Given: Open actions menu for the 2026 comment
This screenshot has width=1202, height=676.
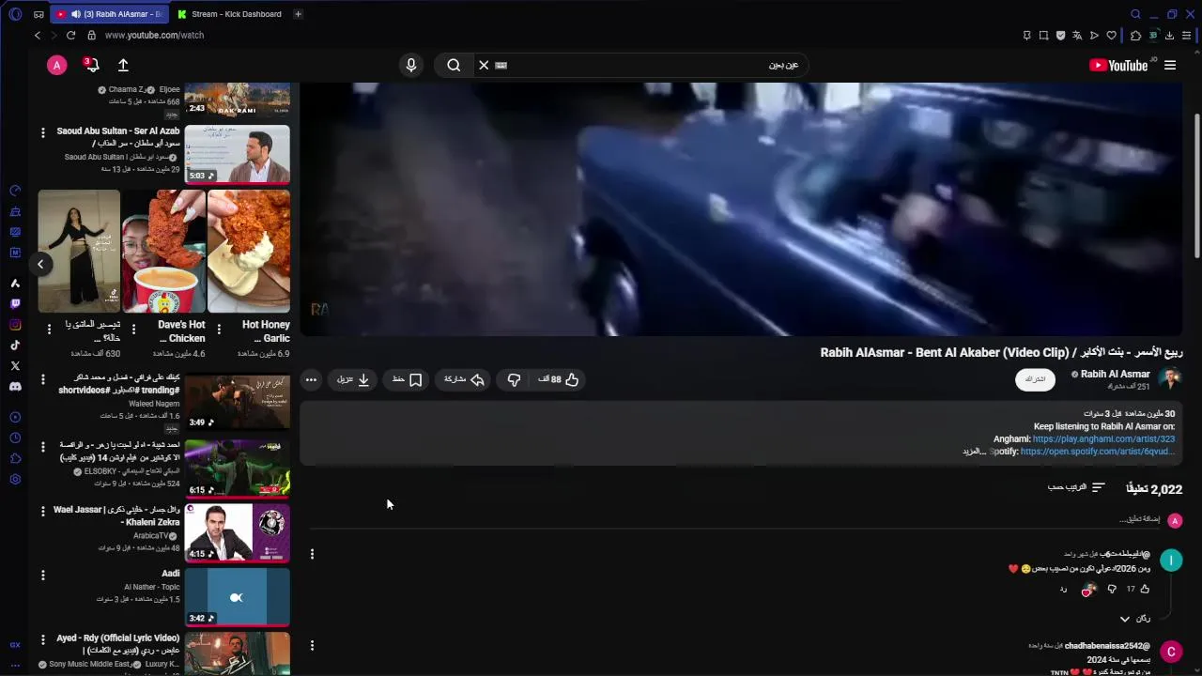Looking at the screenshot, I should coord(312,554).
